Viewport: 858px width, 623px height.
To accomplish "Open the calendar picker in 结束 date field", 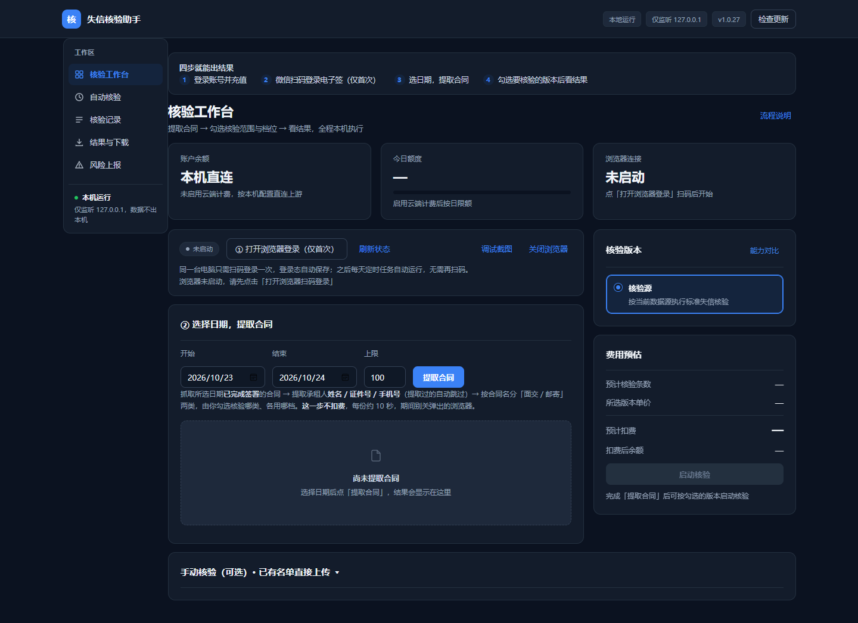I will pyautogui.click(x=345, y=378).
